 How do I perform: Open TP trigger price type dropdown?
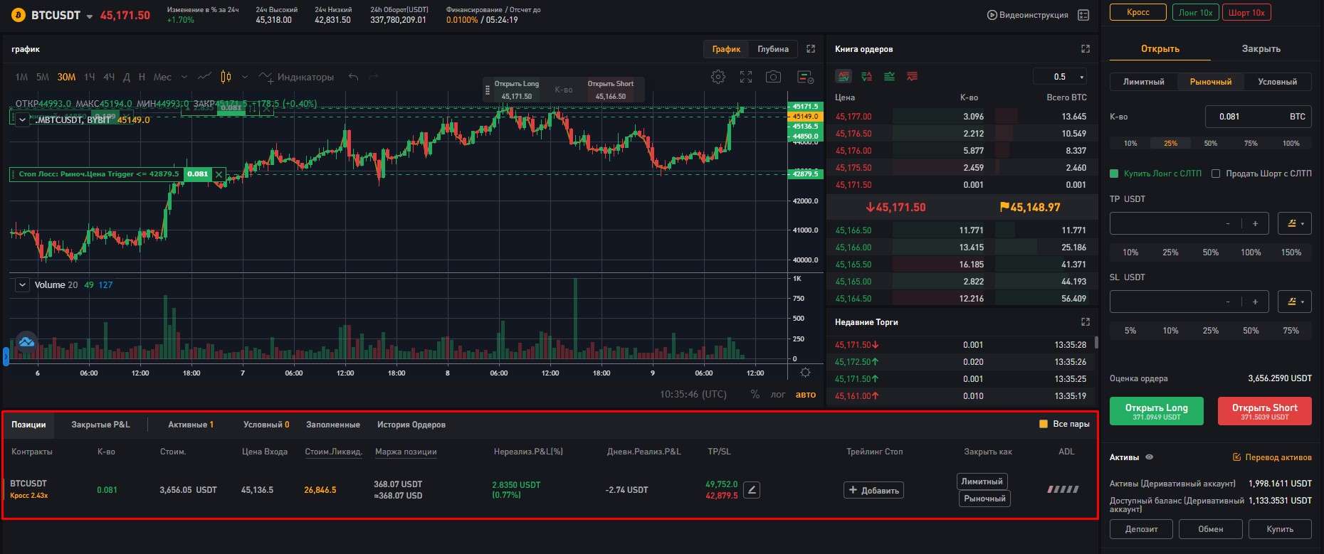(1295, 223)
